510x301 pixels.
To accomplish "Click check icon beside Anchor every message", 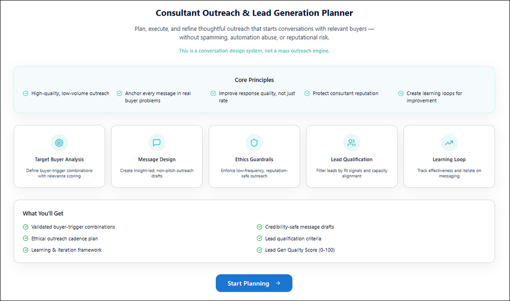I will 119,93.
